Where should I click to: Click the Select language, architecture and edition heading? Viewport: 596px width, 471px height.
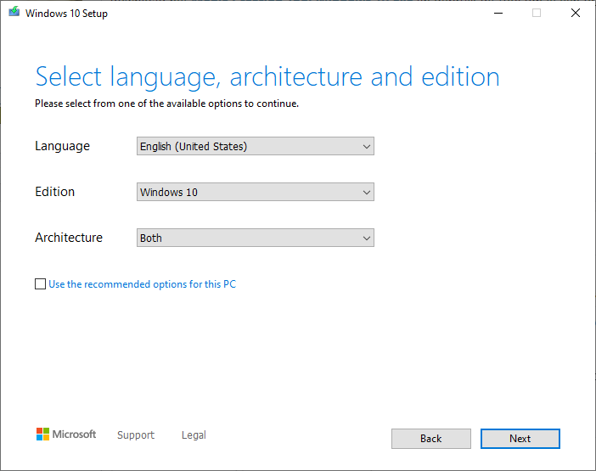(x=267, y=77)
